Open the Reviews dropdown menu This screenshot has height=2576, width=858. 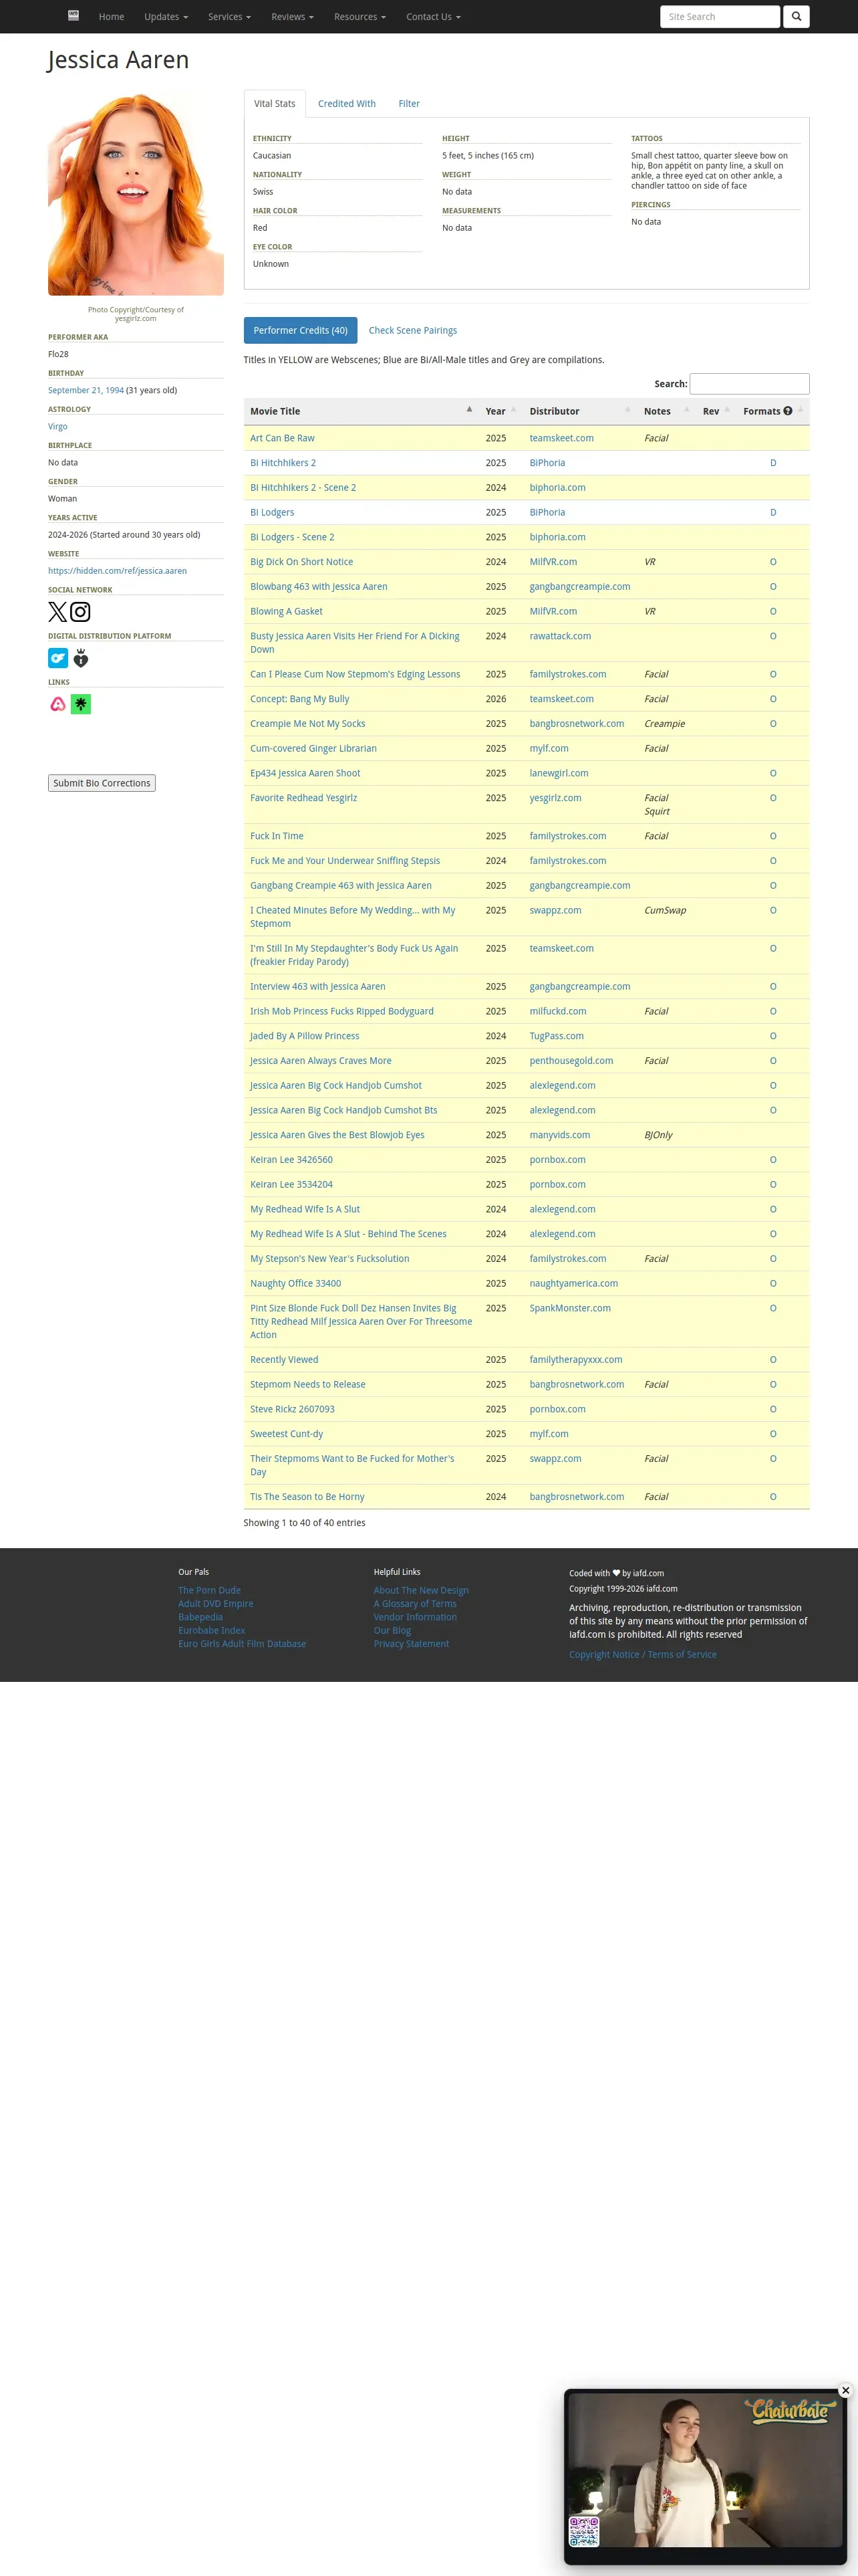point(293,17)
